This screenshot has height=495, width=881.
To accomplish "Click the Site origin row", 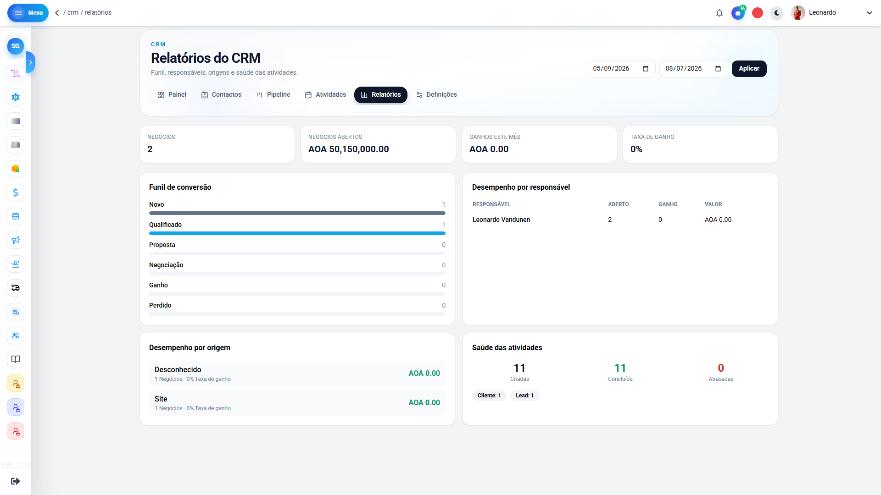I will (x=297, y=403).
